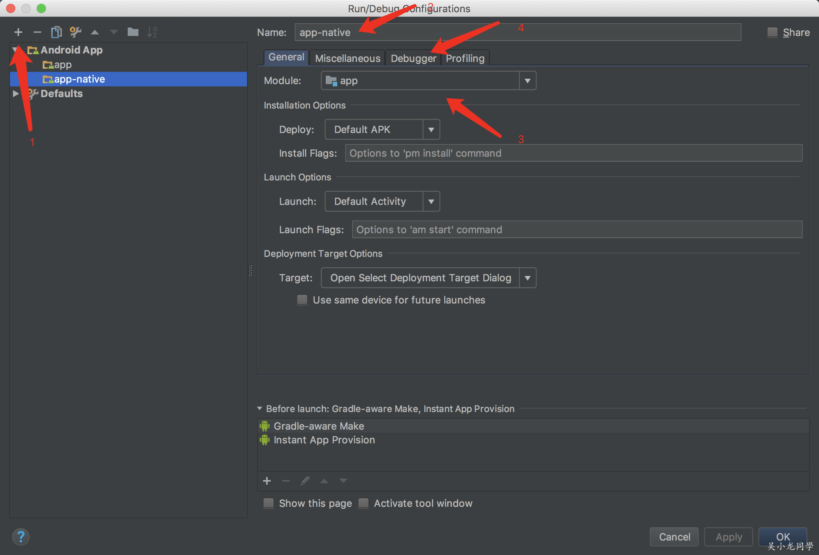Click the Cancel button
The width and height of the screenshot is (819, 555).
674,537
